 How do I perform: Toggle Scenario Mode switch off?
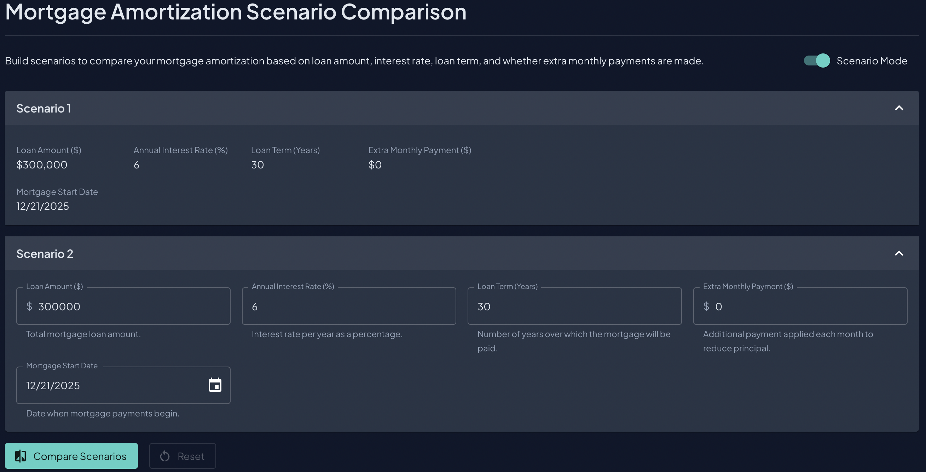(x=817, y=61)
